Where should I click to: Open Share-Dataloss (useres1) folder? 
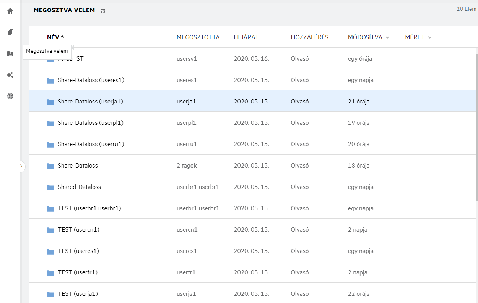click(91, 80)
